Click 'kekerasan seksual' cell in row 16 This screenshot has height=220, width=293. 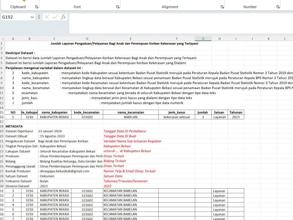[x=177, y=117]
